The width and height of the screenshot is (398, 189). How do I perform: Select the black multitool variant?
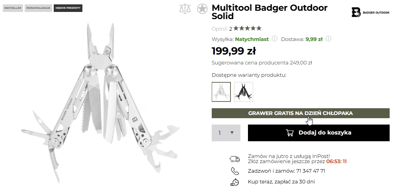pos(244,92)
